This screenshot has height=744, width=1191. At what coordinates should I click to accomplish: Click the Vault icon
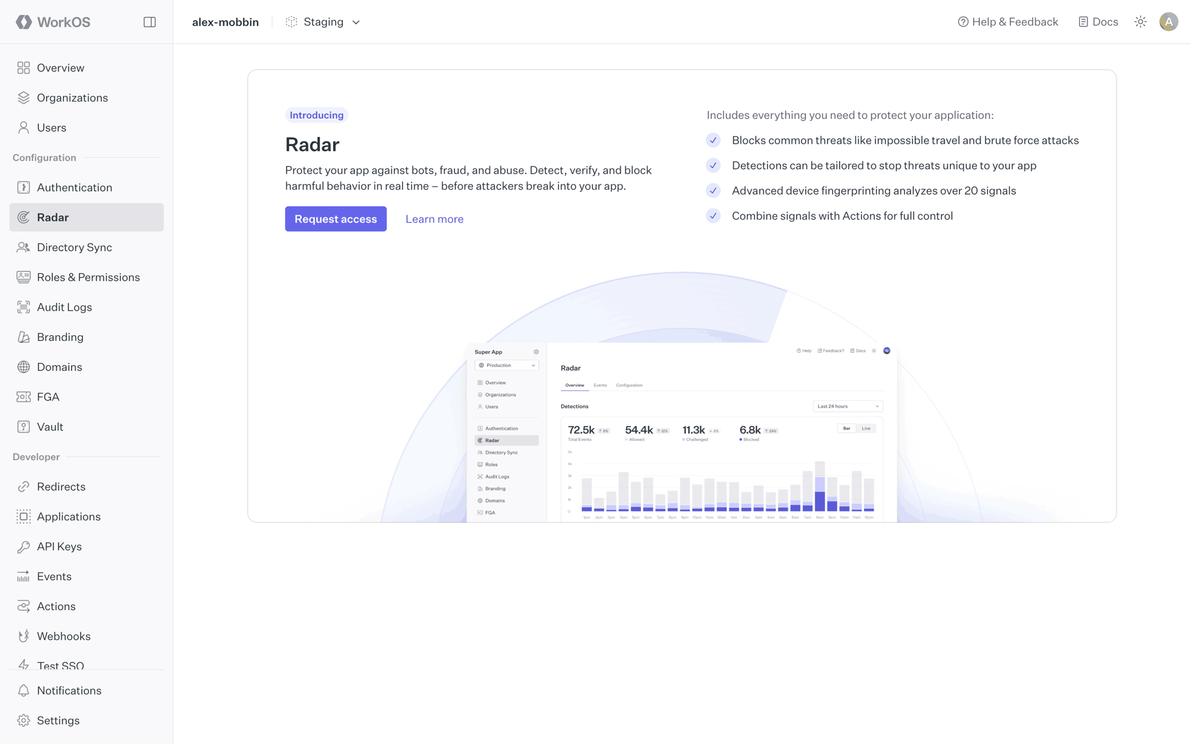coord(24,427)
